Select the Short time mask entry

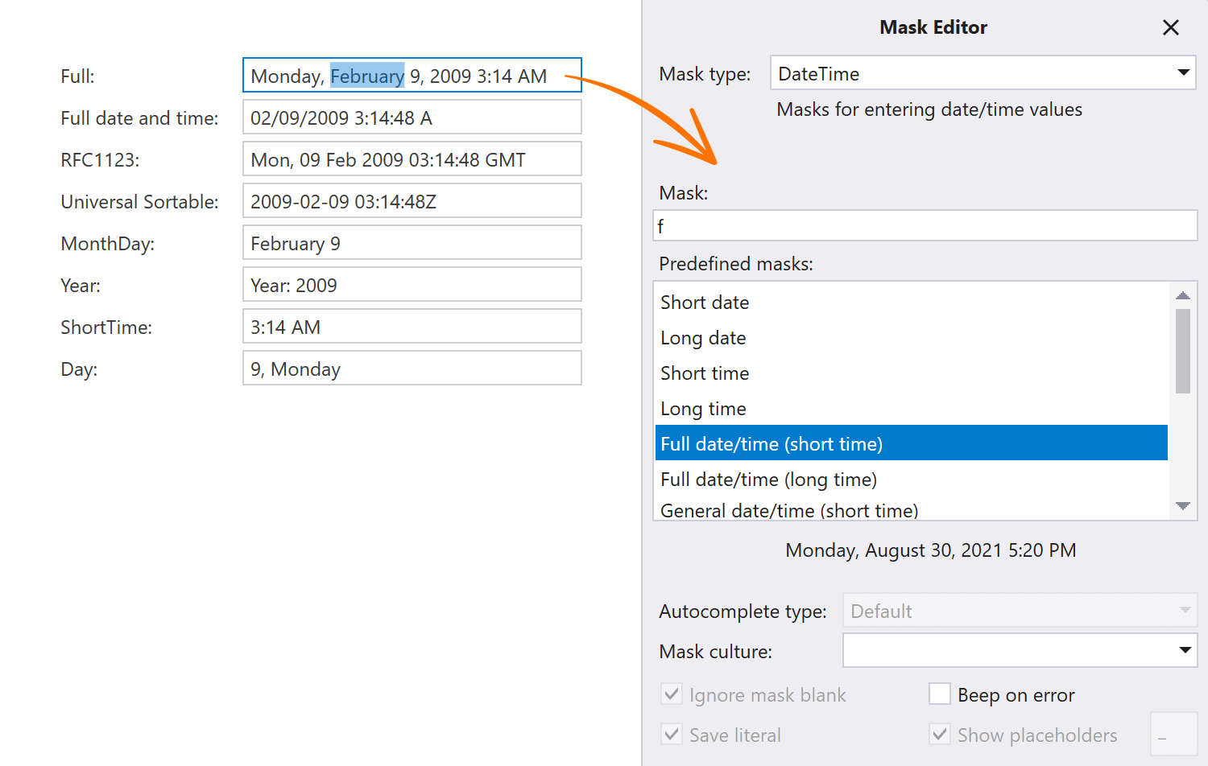[x=705, y=373]
